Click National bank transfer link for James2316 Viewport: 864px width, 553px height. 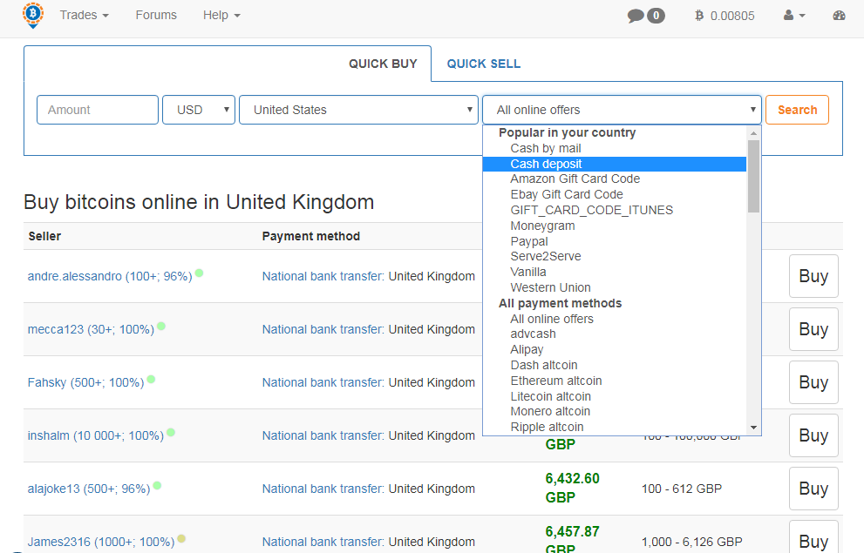click(x=323, y=542)
